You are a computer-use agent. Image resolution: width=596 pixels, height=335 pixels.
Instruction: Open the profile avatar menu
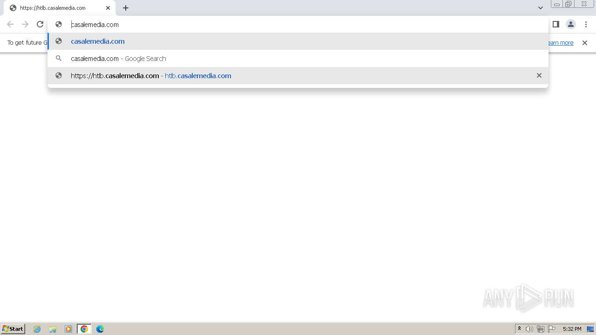571,24
